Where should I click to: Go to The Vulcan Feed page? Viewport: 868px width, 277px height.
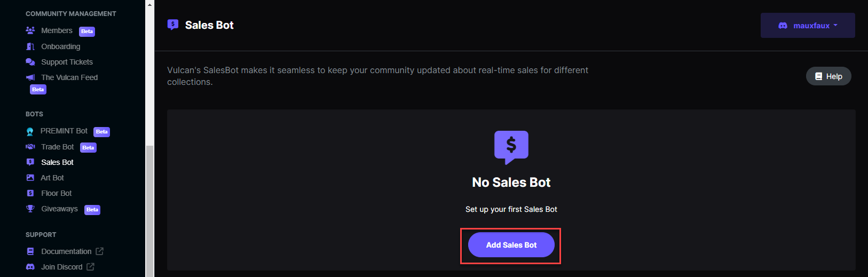(69, 77)
